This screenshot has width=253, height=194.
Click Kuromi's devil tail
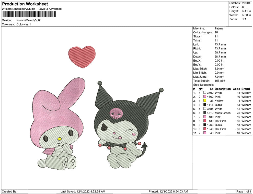coord(143,149)
